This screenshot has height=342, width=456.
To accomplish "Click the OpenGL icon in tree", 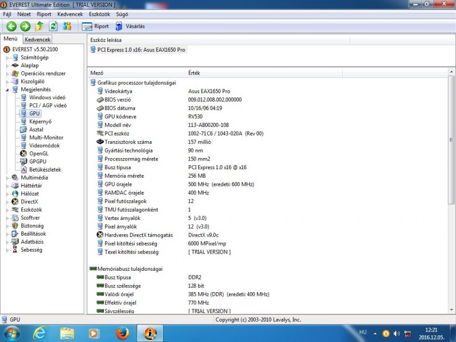I will point(24,153).
